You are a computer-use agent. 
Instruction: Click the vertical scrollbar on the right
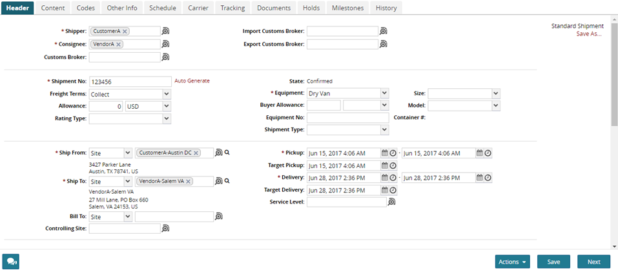coord(613,77)
